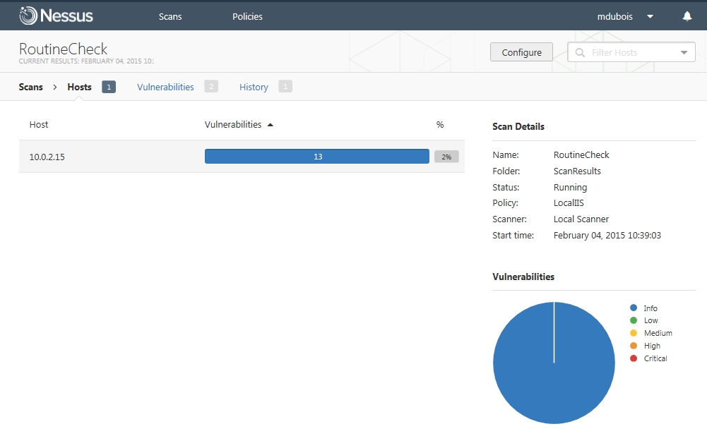Click the Hosts count badge 1
The image size is (707, 448).
[x=109, y=87]
